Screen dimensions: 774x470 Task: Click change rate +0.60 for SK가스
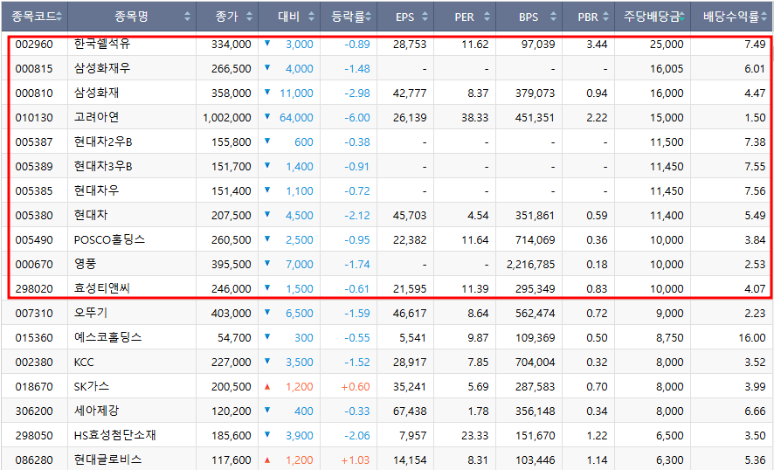(356, 386)
